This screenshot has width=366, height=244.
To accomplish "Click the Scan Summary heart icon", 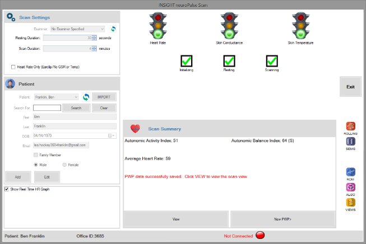I will [135, 128].
